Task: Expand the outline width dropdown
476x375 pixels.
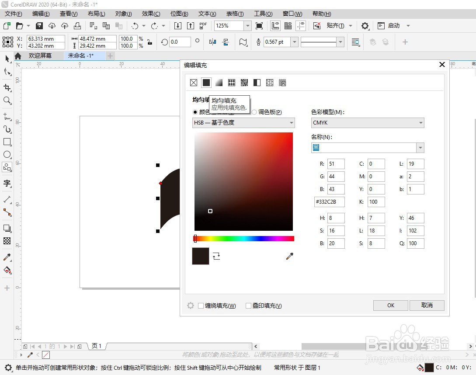Action: [294, 42]
